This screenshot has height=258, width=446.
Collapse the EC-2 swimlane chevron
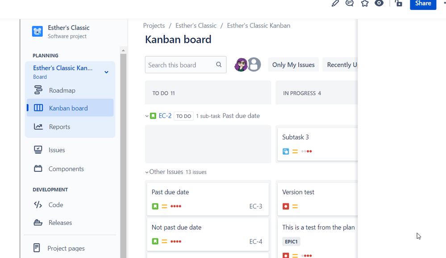click(x=146, y=115)
